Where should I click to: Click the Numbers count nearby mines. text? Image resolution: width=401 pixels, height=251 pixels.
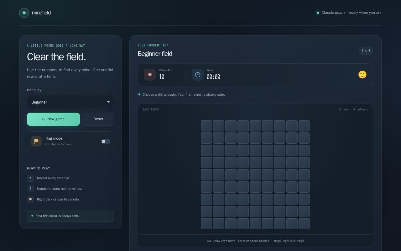[x=60, y=189]
